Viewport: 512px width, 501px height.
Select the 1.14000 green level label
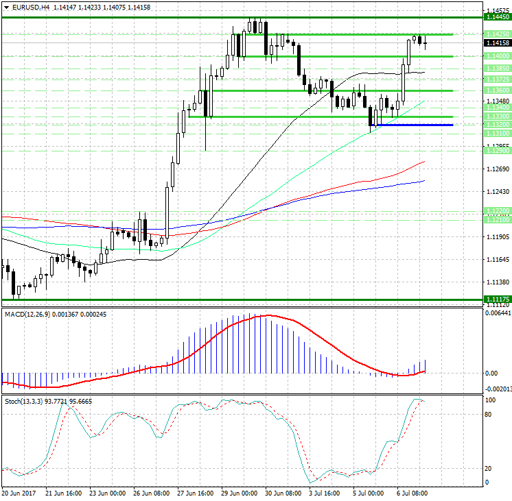[x=496, y=56]
